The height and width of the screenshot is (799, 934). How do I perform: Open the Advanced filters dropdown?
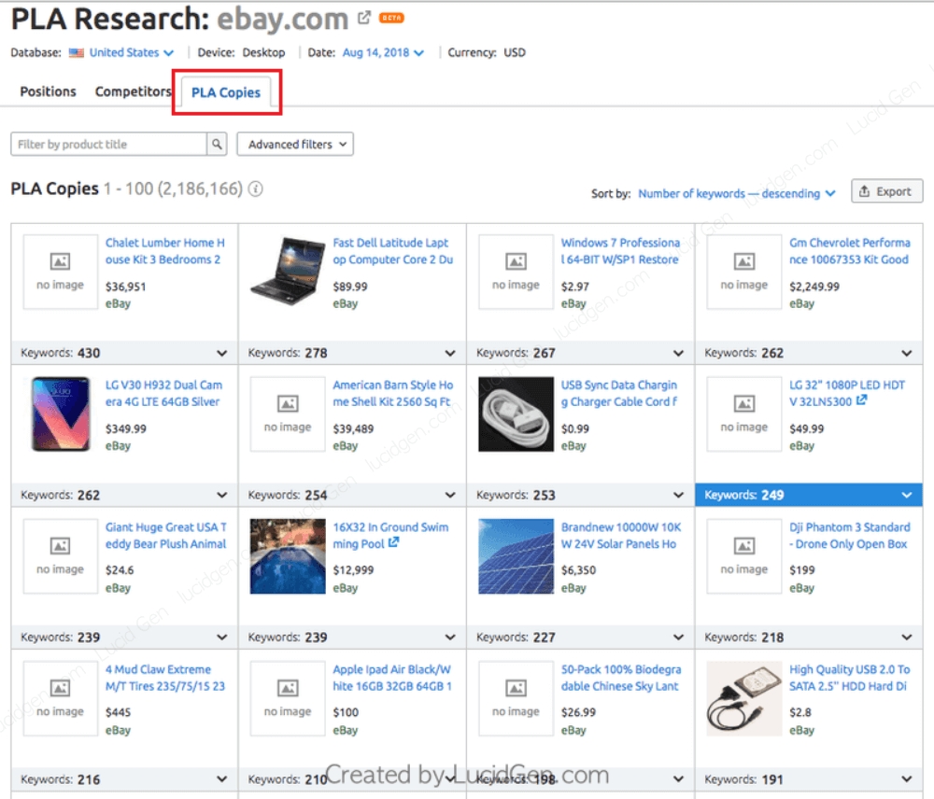point(295,145)
